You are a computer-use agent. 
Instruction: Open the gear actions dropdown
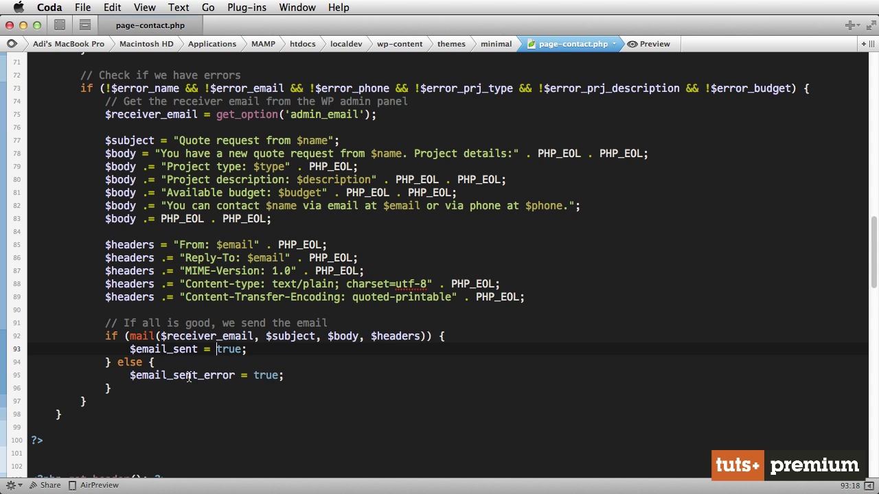point(14,485)
